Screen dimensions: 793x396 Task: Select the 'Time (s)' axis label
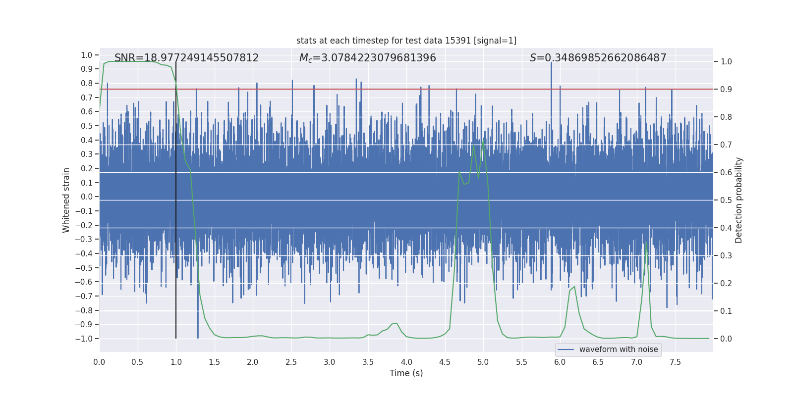406,373
